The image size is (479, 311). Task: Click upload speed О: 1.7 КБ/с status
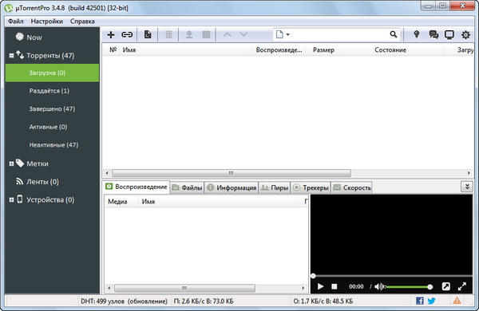323,301
